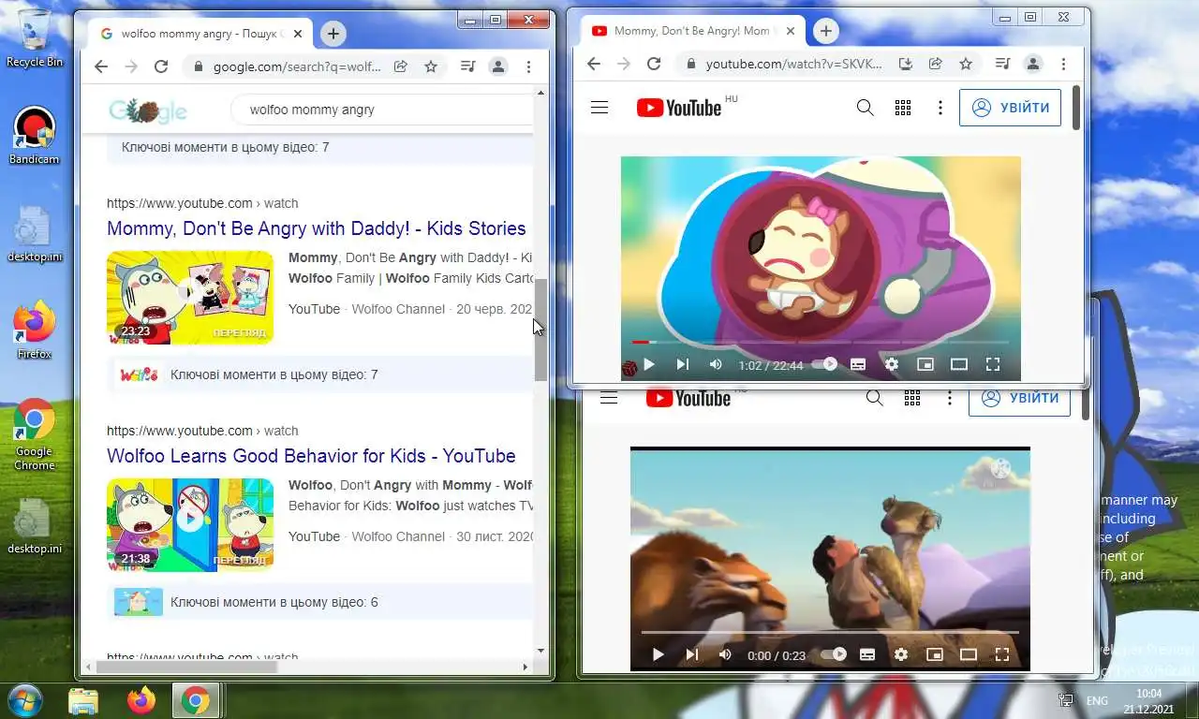Click Google logo on search page
The width and height of the screenshot is (1199, 719).
148,110
